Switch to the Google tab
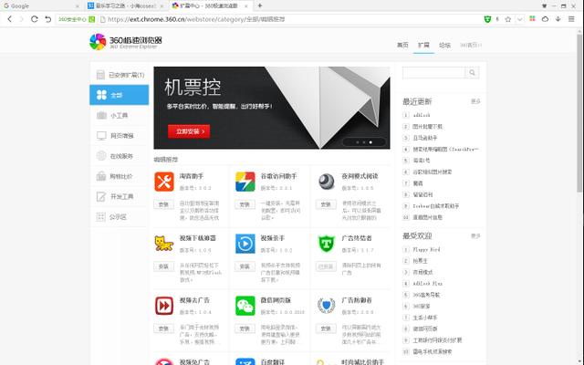 [40, 6]
